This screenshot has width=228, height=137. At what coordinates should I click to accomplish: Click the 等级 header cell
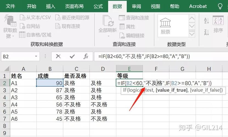pos(130,76)
